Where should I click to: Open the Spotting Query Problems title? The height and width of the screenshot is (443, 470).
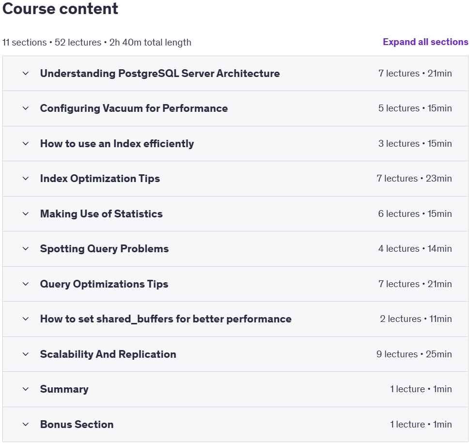coord(104,249)
